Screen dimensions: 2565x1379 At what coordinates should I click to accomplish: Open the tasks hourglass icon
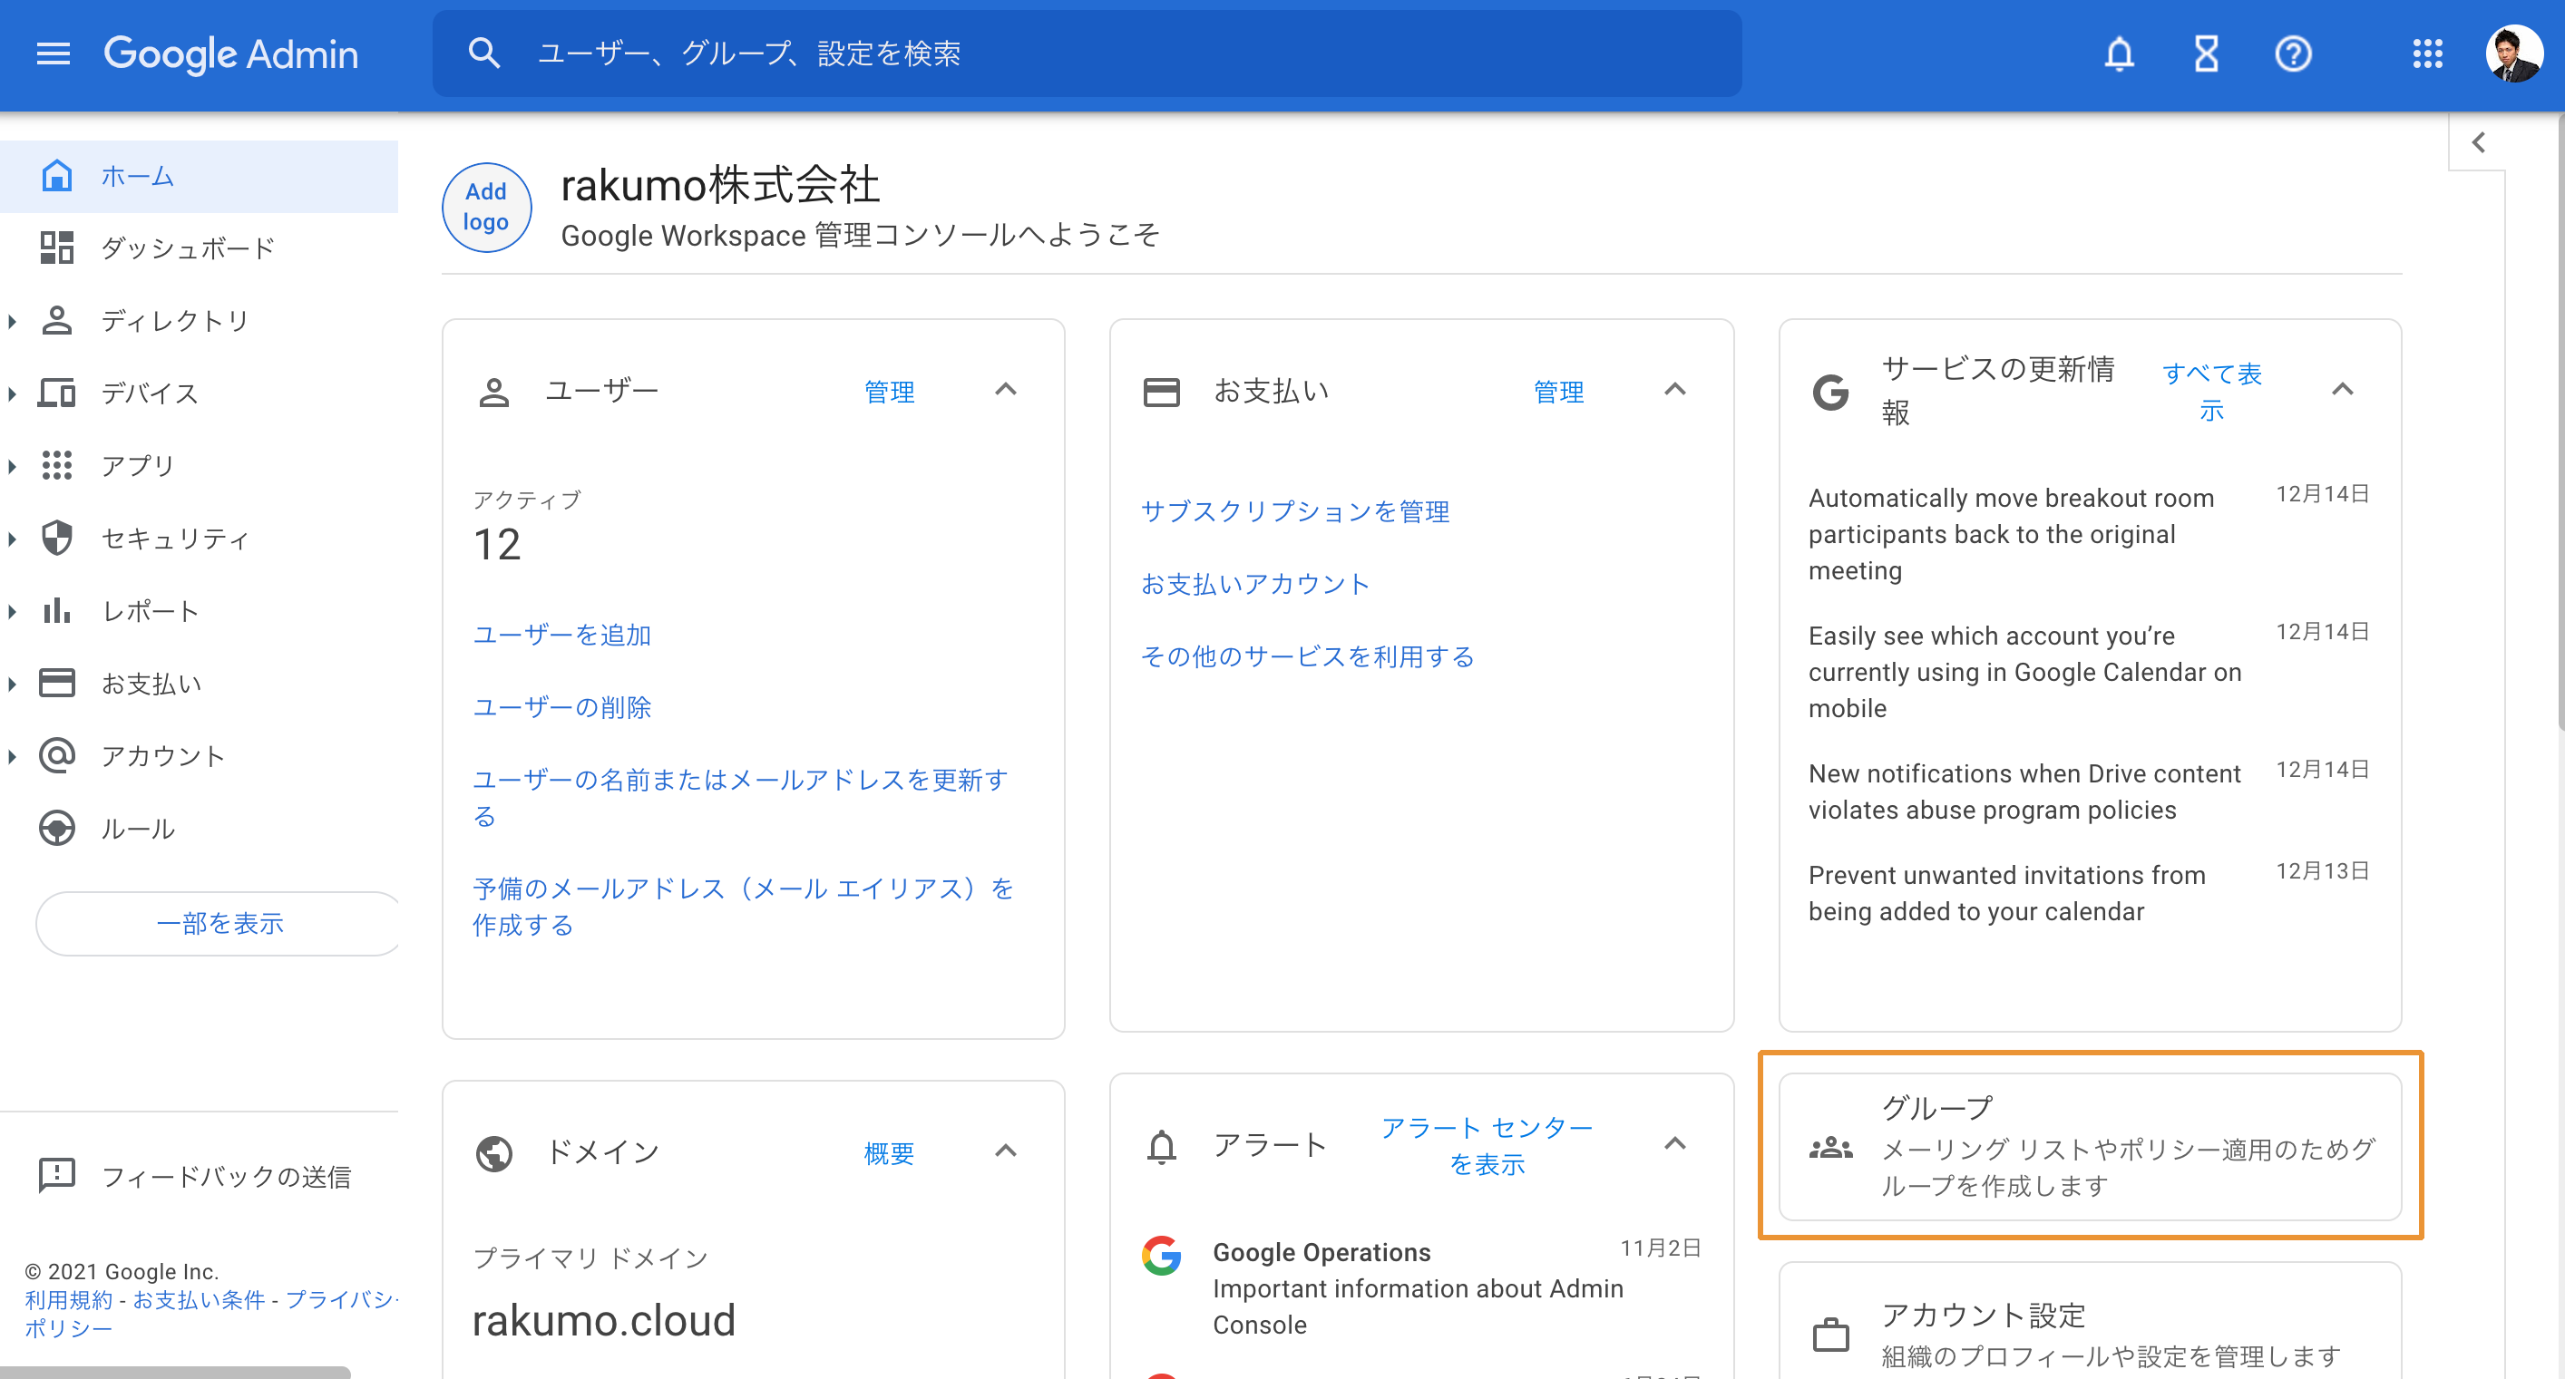click(x=2206, y=53)
